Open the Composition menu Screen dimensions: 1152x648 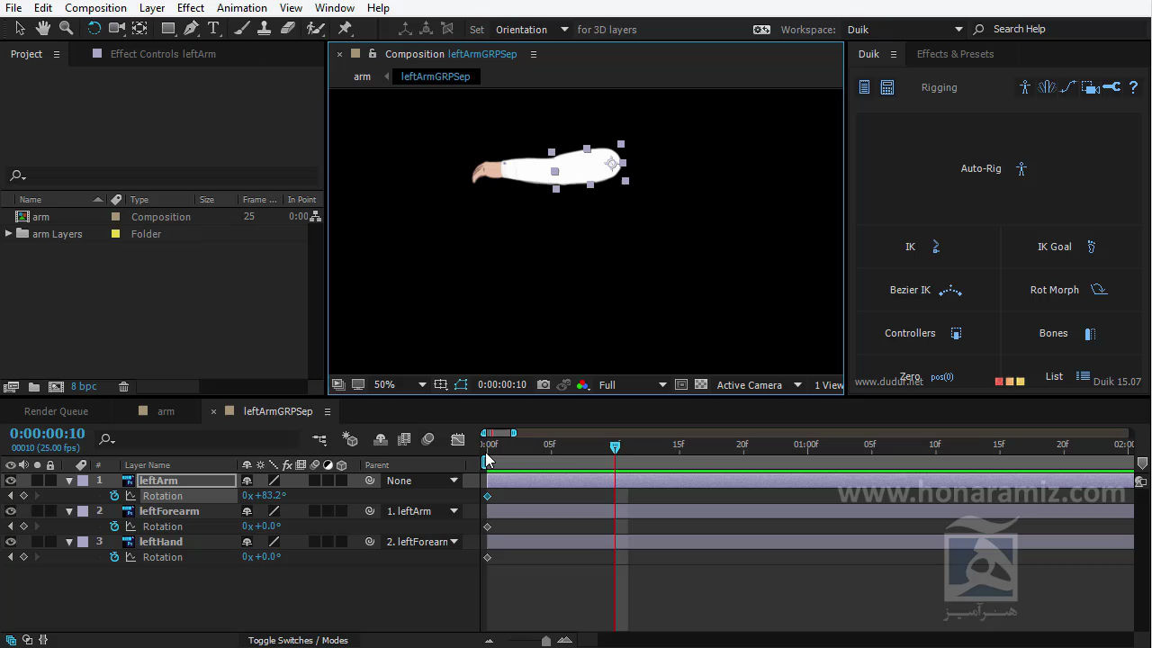tap(95, 8)
